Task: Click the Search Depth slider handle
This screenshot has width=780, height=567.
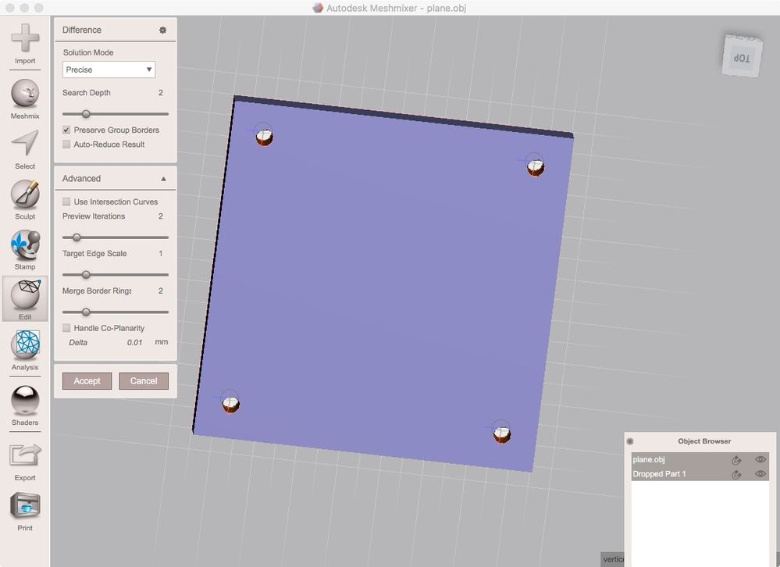Action: point(86,114)
